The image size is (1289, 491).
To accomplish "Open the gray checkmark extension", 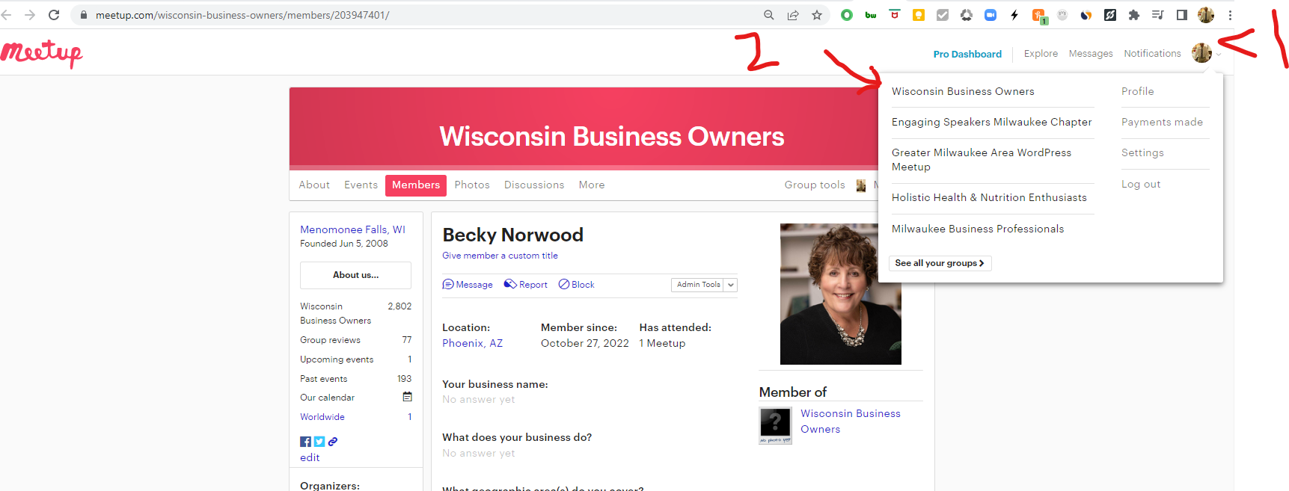I will 943,15.
